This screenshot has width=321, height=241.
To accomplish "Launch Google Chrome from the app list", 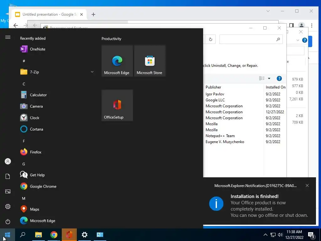I will pyautogui.click(x=38, y=186).
